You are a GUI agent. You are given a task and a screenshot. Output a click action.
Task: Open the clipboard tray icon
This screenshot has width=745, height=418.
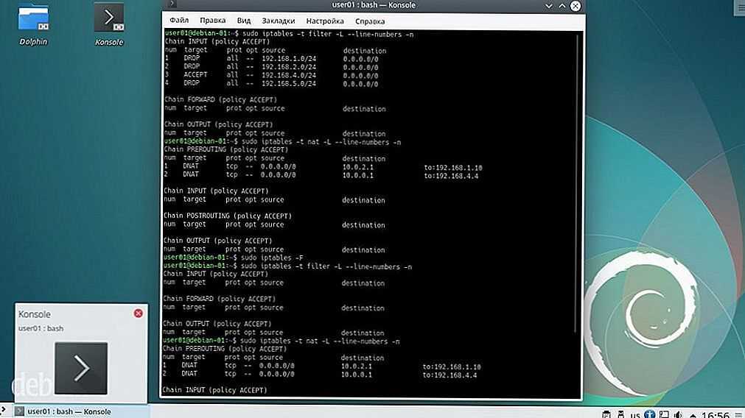click(606, 414)
